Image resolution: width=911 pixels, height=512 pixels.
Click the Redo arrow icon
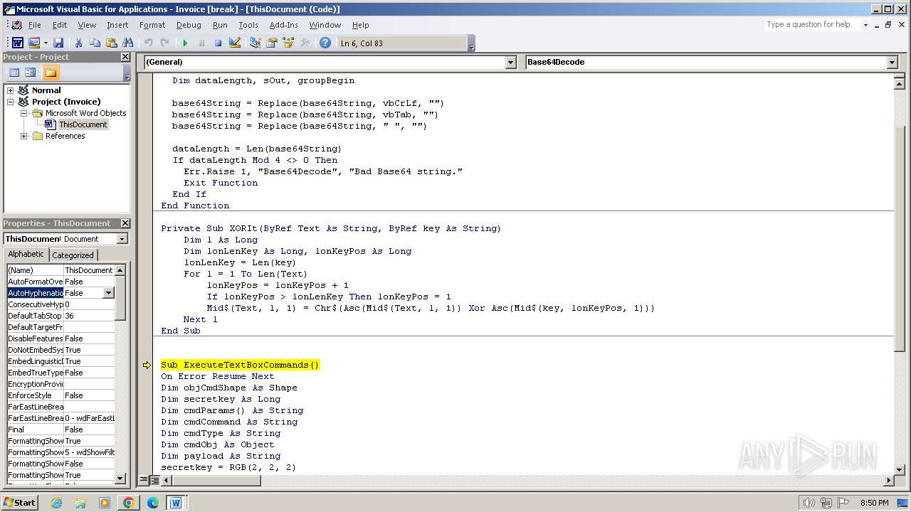tap(164, 43)
